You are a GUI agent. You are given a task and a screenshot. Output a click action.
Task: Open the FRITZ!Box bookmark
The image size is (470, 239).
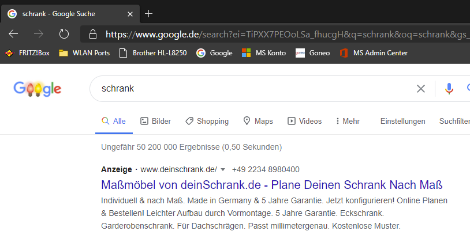point(27,53)
